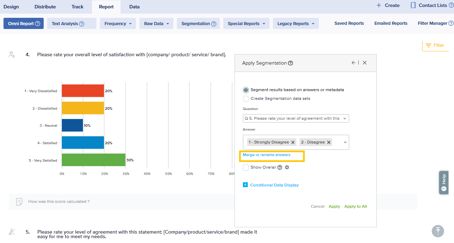Switch to the Data tab

coord(134,7)
